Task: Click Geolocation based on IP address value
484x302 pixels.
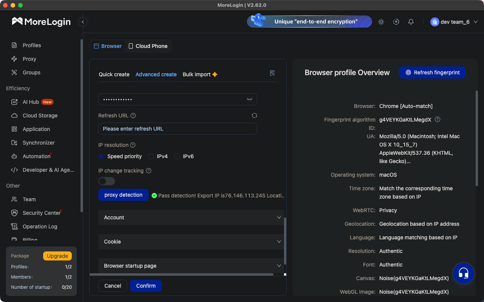Action: click(419, 224)
